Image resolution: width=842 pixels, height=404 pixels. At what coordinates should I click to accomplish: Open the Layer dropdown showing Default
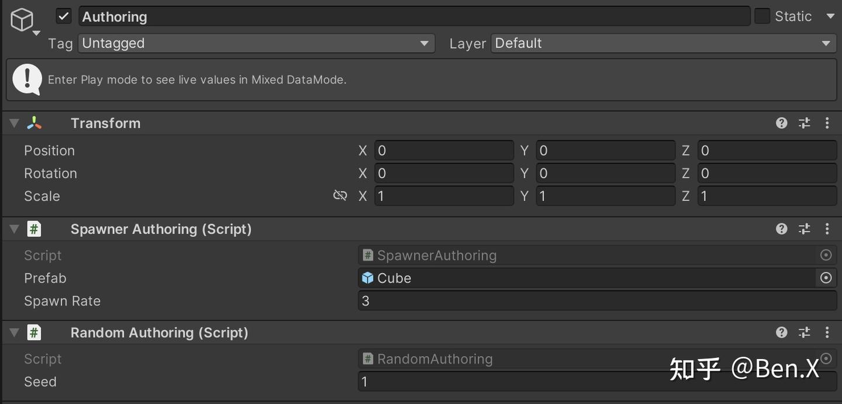pos(663,43)
